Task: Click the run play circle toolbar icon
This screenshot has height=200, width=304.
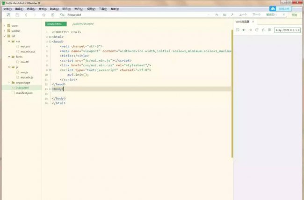Action: click(52, 15)
